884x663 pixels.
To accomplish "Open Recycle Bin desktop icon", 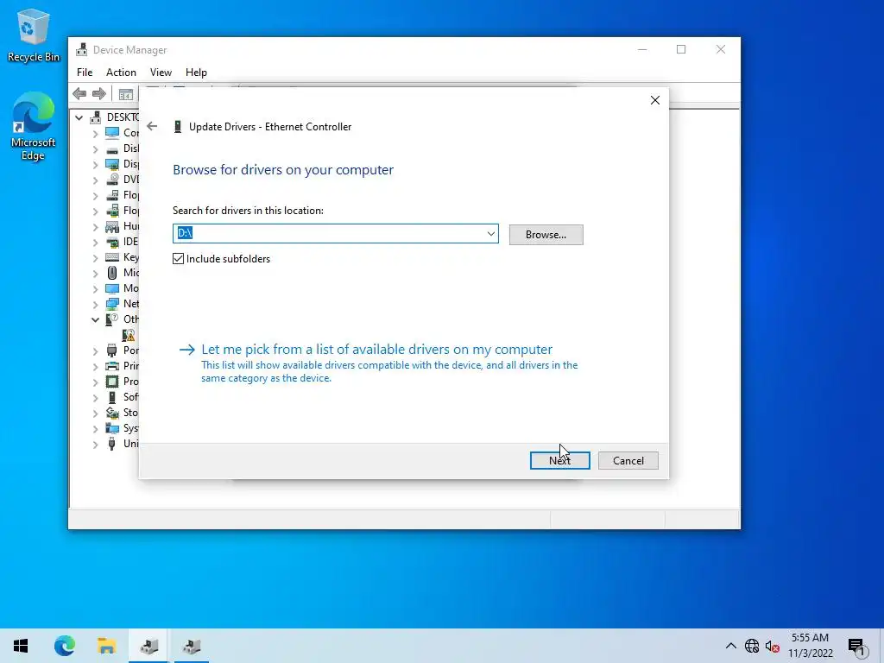I will [34, 35].
